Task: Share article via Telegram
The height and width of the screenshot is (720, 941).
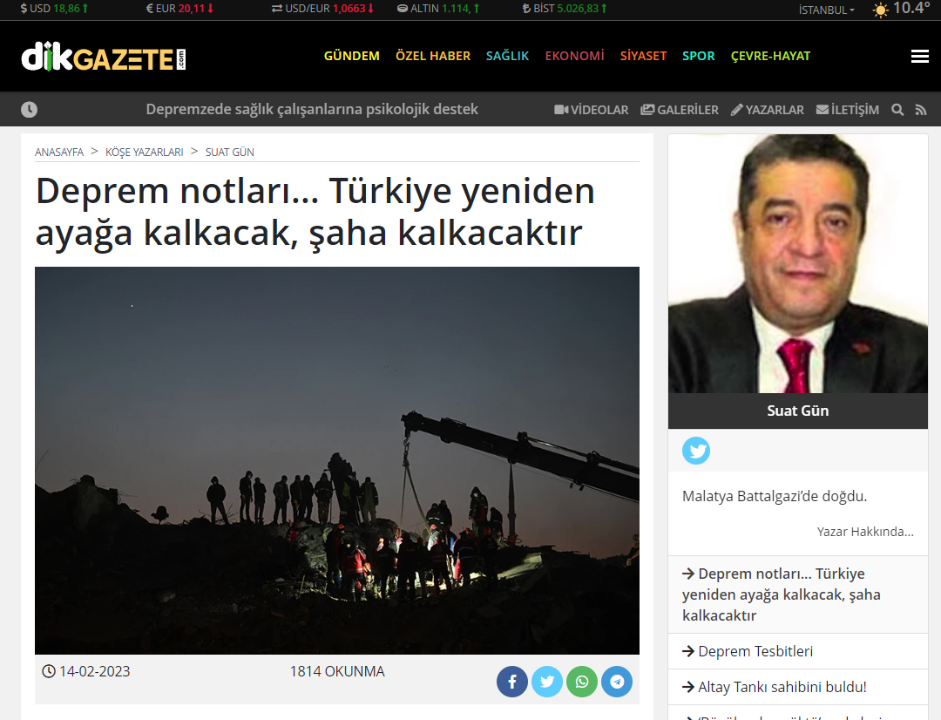Action: coord(617,682)
